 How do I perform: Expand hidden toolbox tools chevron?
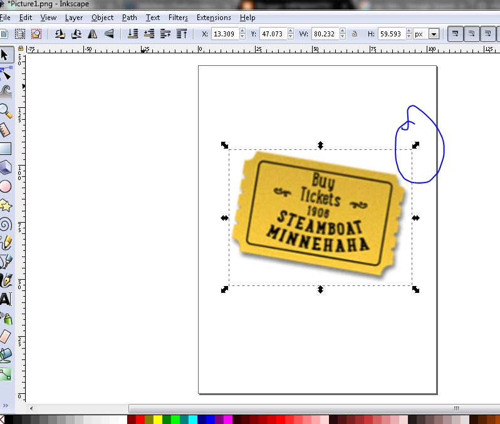coord(6,405)
